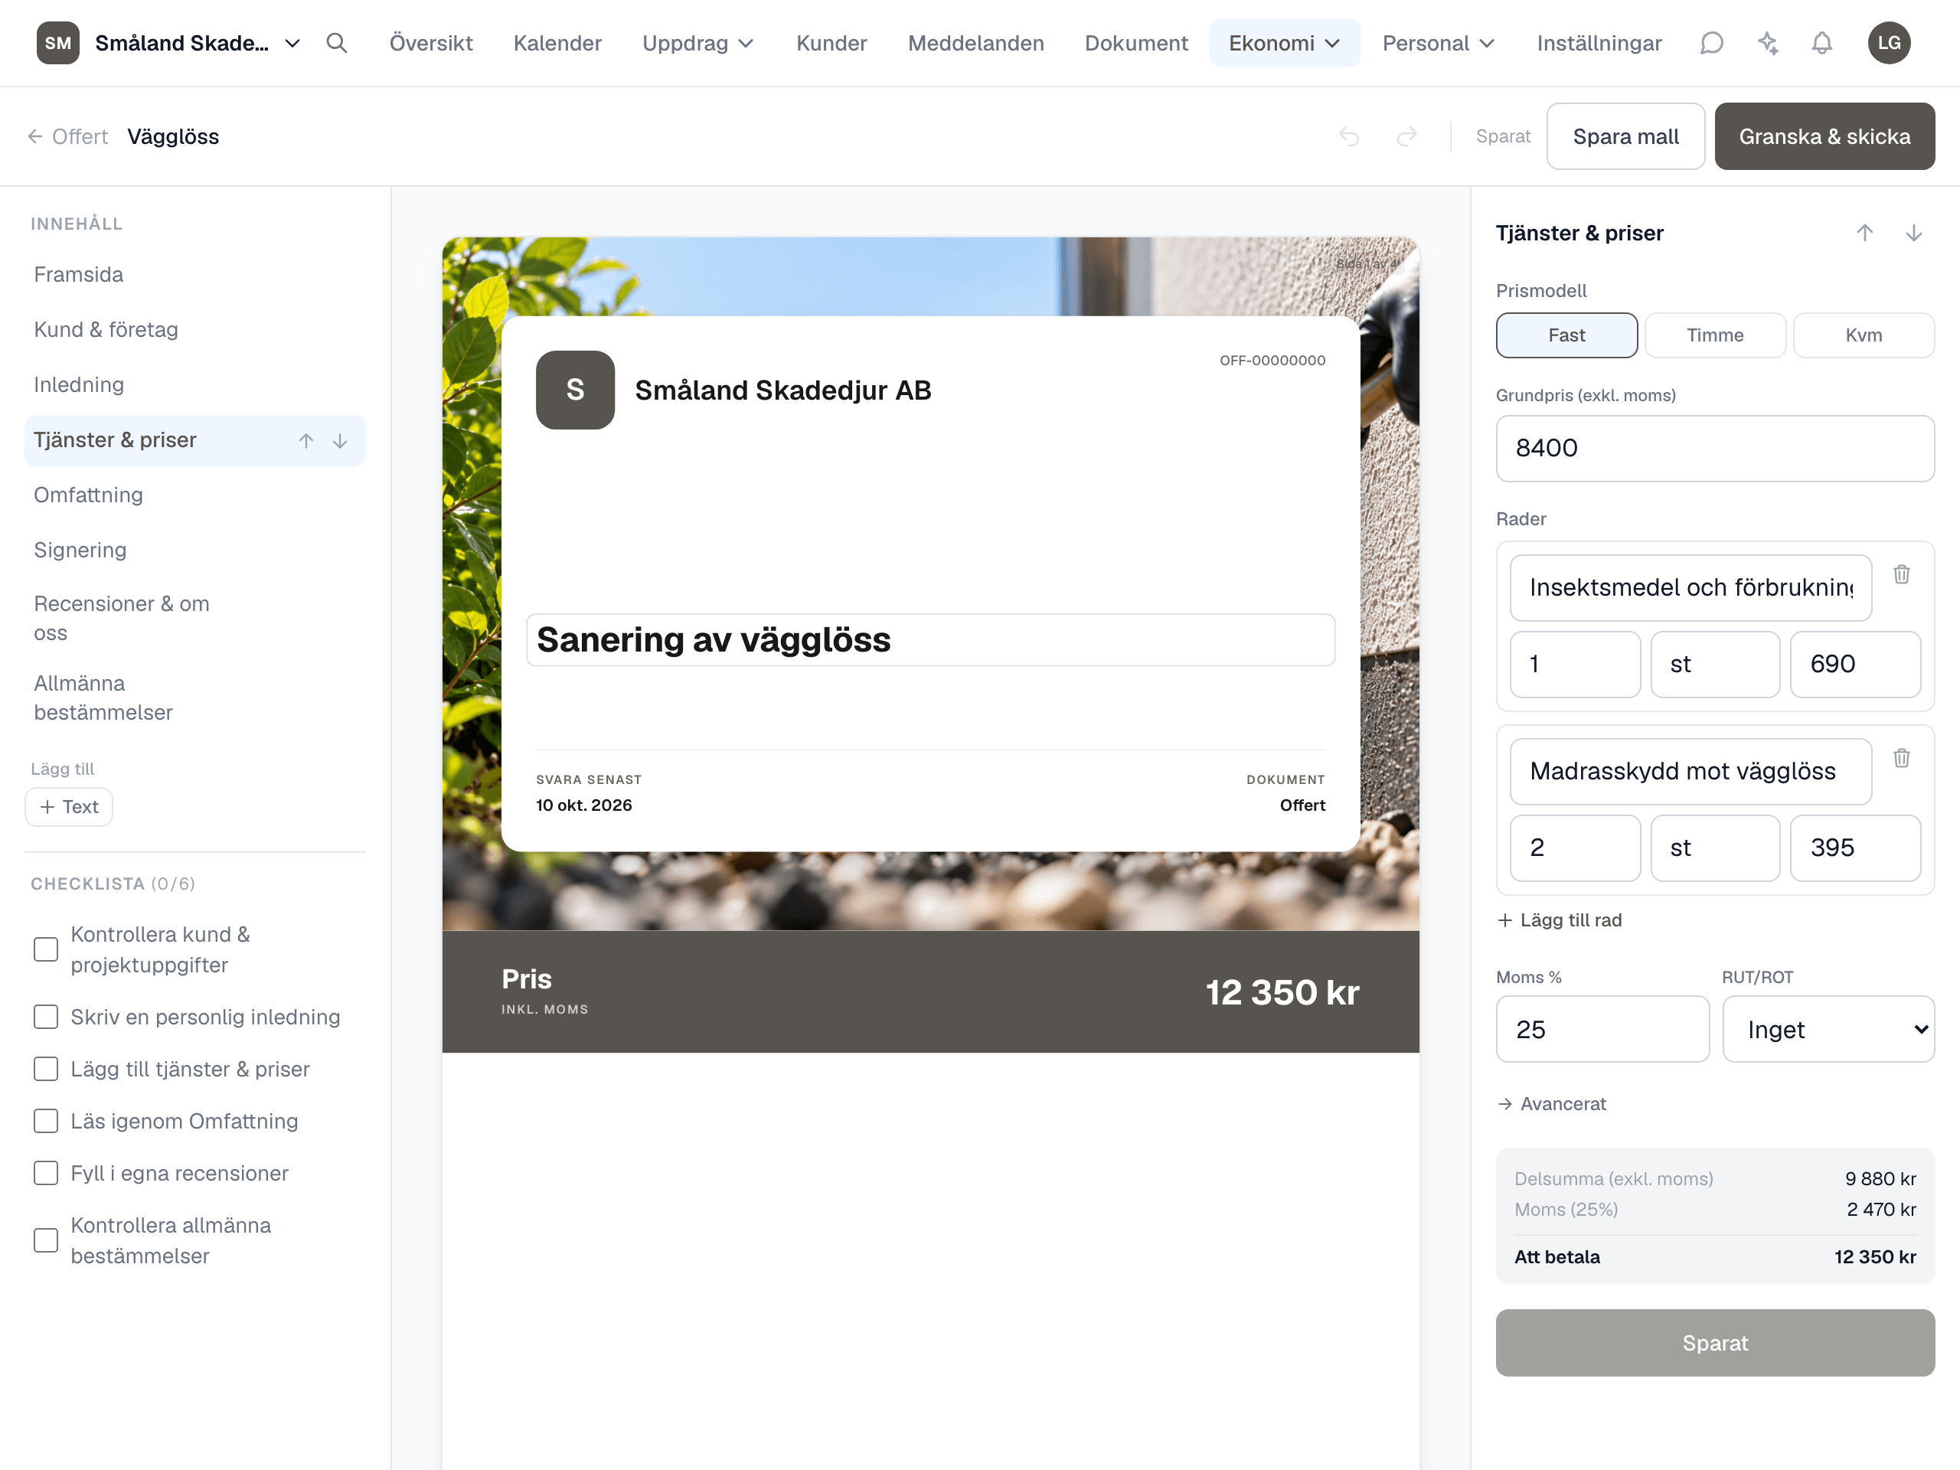Click the Sanering av vägglöss title field
This screenshot has height=1470, width=1960.
tap(930, 640)
